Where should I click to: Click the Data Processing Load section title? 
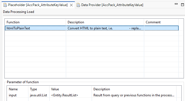[18, 12]
